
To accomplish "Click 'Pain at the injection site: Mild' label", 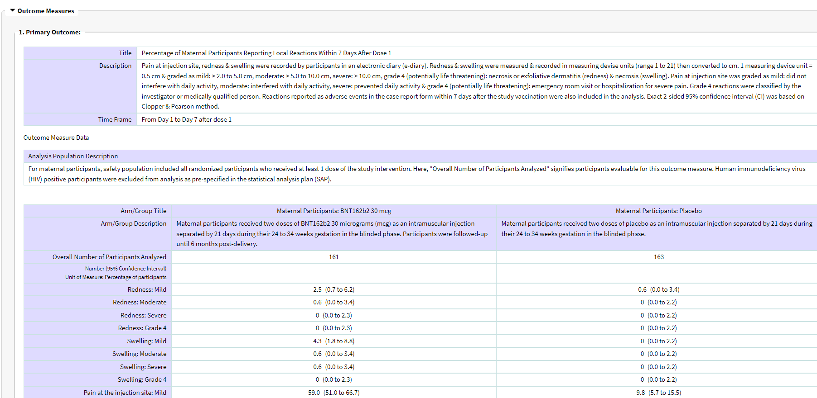I will coord(125,393).
